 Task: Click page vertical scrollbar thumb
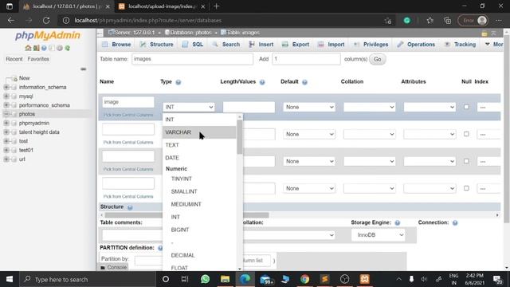coord(507,130)
